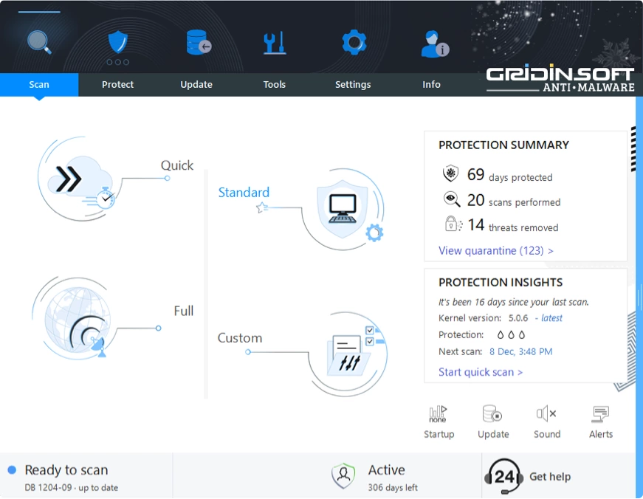
Task: Click the database Update icon in header
Action: [199, 43]
